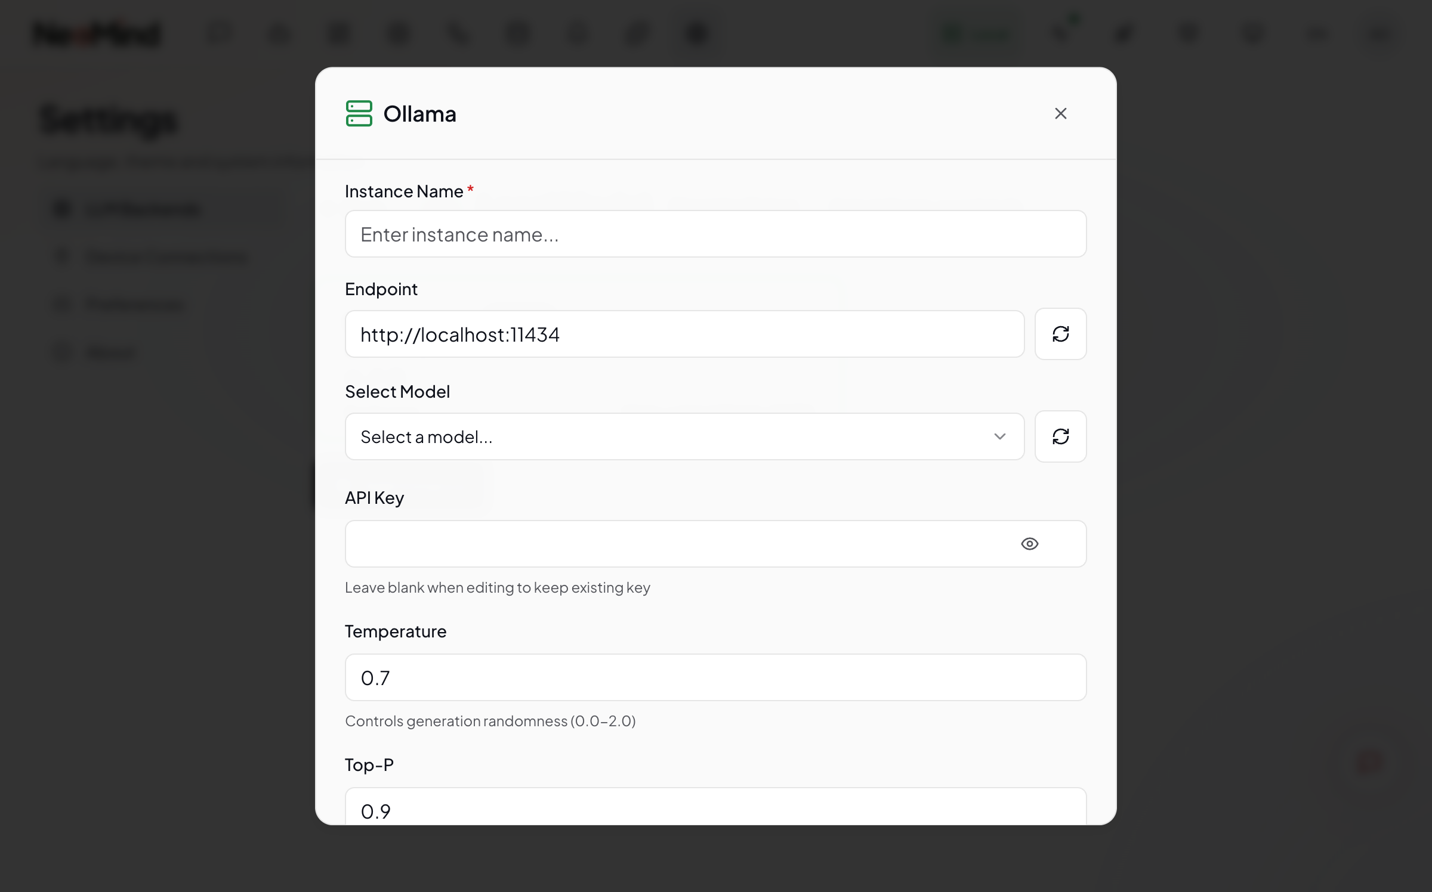Image resolution: width=1432 pixels, height=892 pixels.
Task: Click the Select Model label
Action: 397,392
